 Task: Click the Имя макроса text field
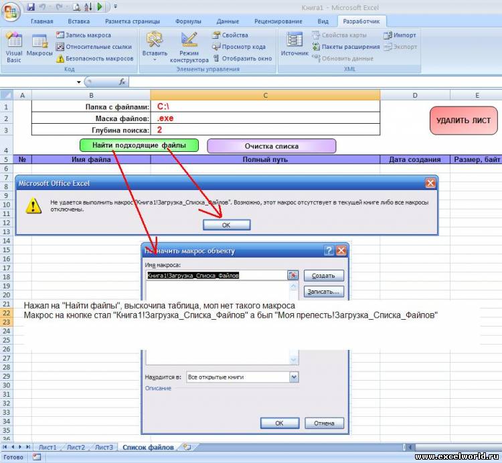tap(217, 276)
